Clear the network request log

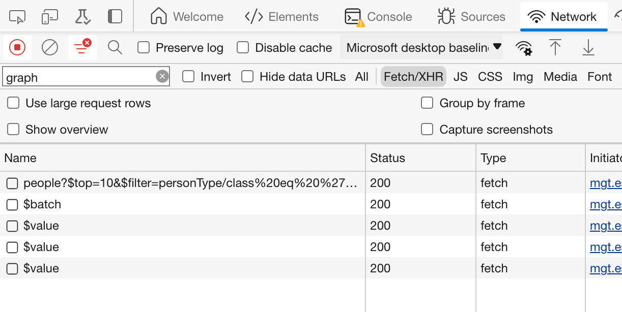pos(49,47)
